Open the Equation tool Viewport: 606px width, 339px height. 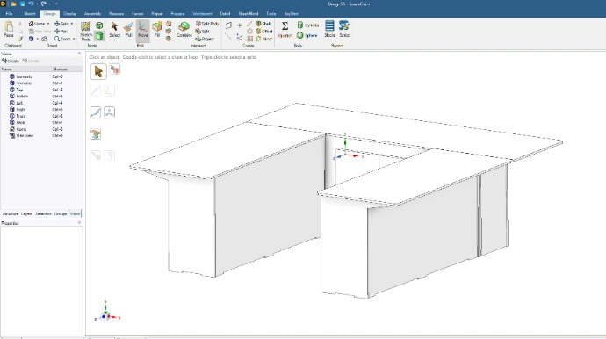click(285, 29)
